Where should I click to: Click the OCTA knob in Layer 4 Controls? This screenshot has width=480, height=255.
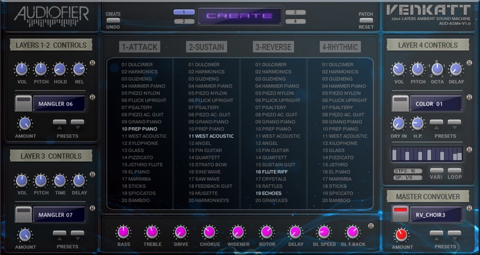pos(437,69)
